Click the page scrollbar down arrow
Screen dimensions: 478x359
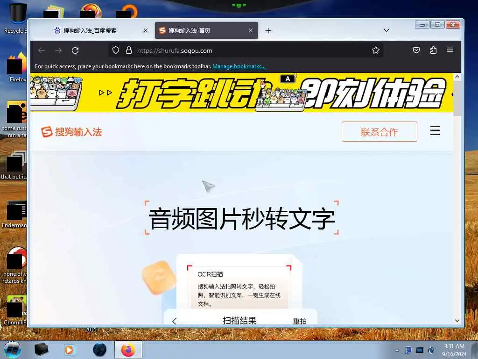pyautogui.click(x=457, y=321)
